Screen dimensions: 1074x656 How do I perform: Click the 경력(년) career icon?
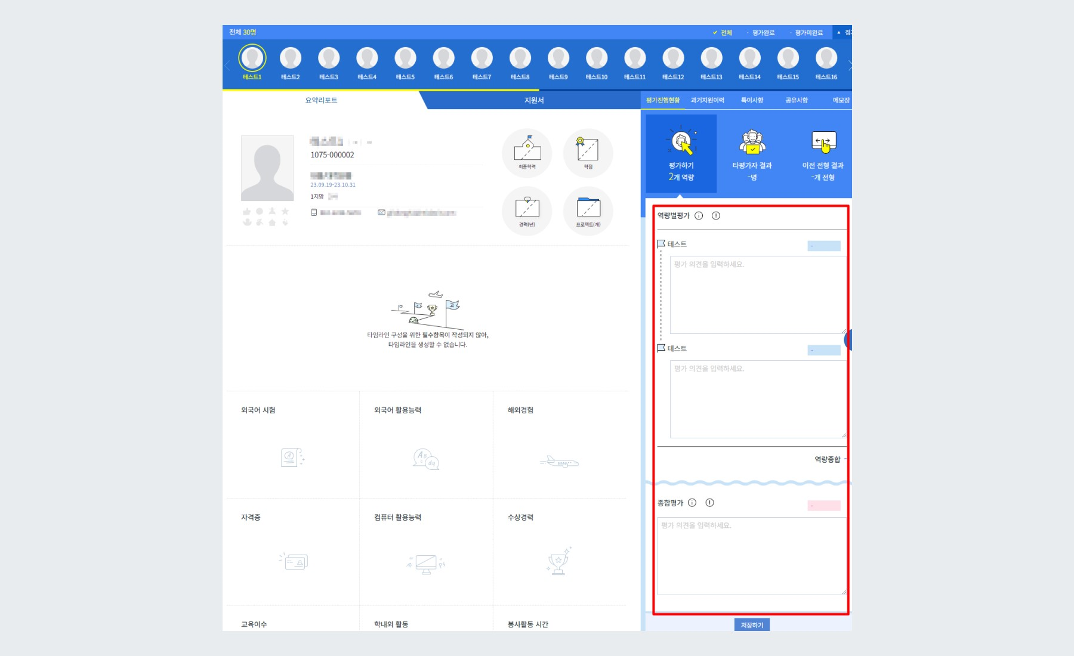coord(527,211)
